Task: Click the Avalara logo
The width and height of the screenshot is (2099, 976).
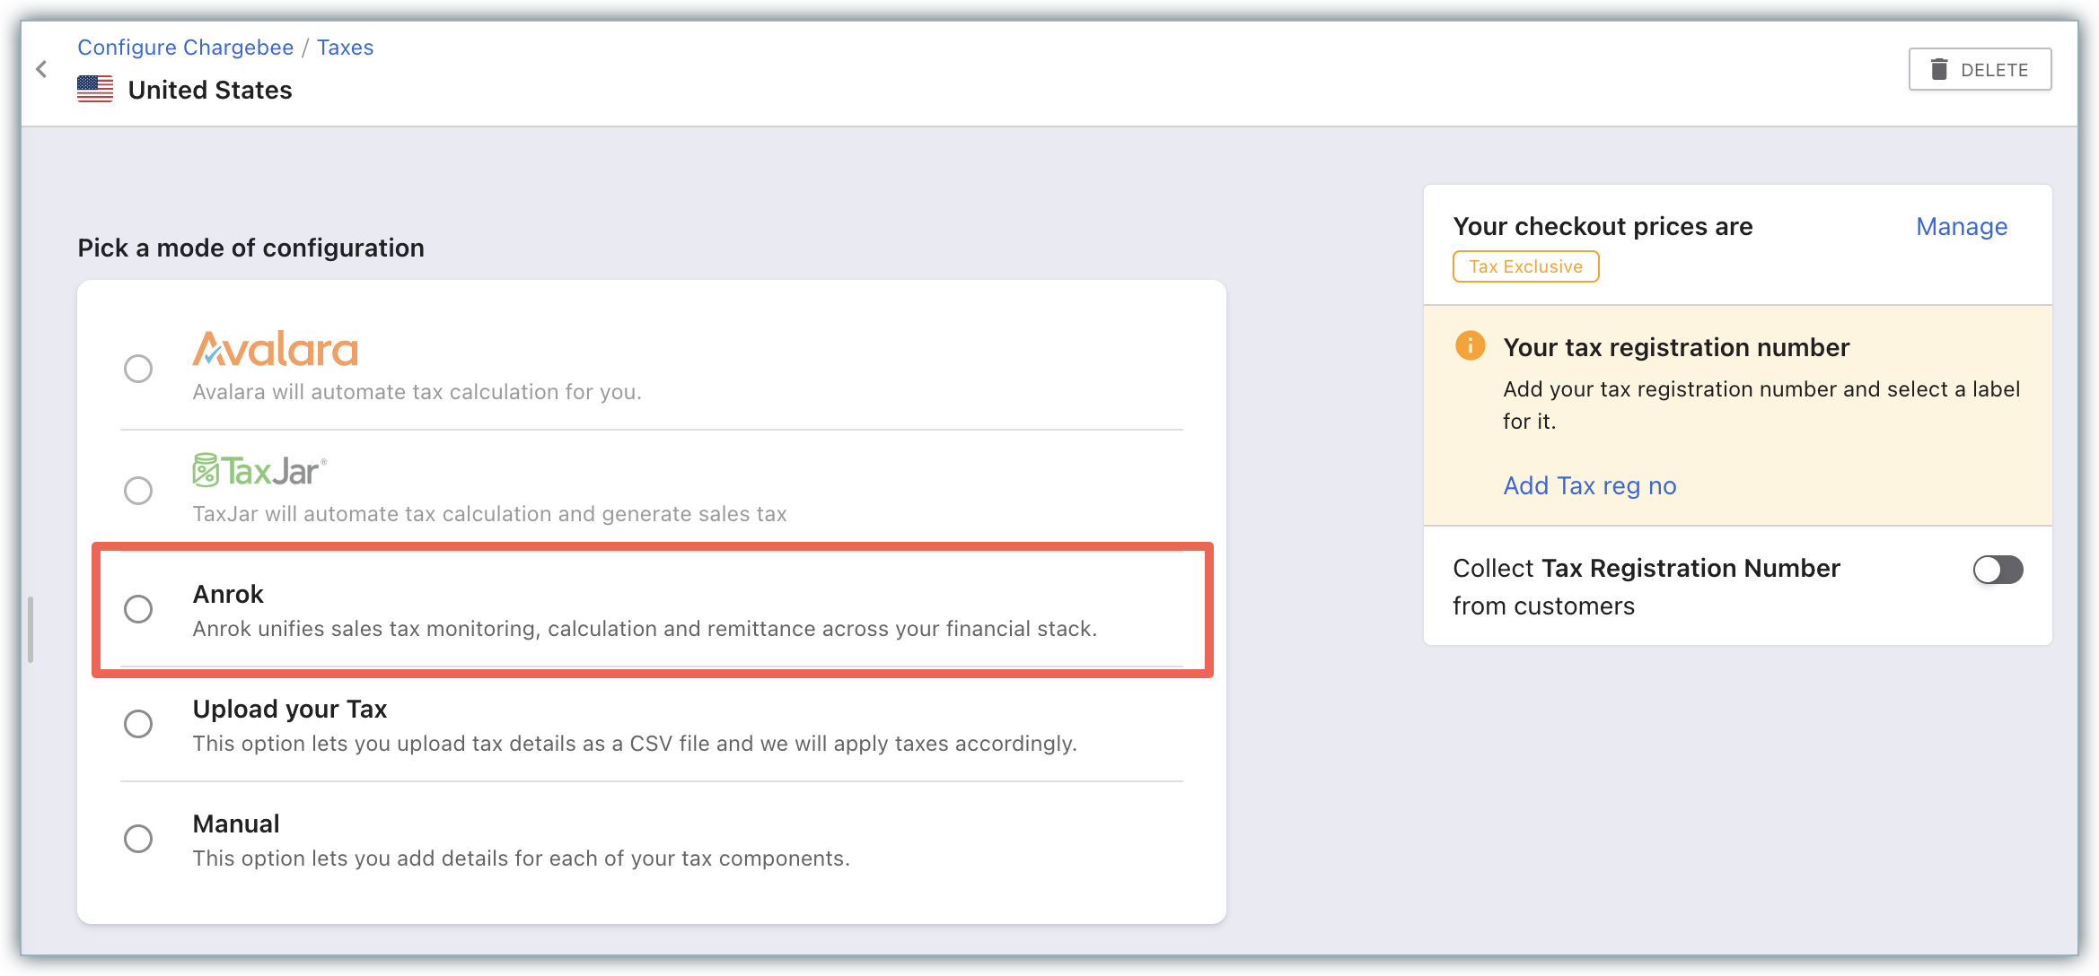Action: click(x=275, y=350)
